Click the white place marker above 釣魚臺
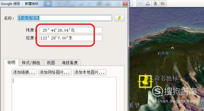The width and height of the screenshot is (204, 111). pyautogui.click(x=172, y=48)
